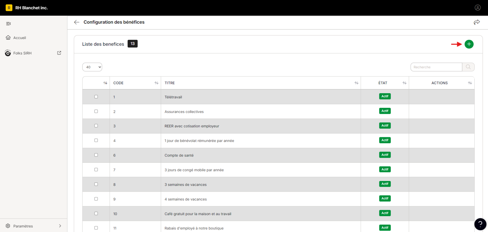The height and width of the screenshot is (232, 488).
Task: Focus the Recherche search field
Action: click(436, 67)
